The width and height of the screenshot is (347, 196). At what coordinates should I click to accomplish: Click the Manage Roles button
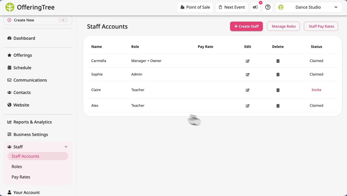coord(283,26)
